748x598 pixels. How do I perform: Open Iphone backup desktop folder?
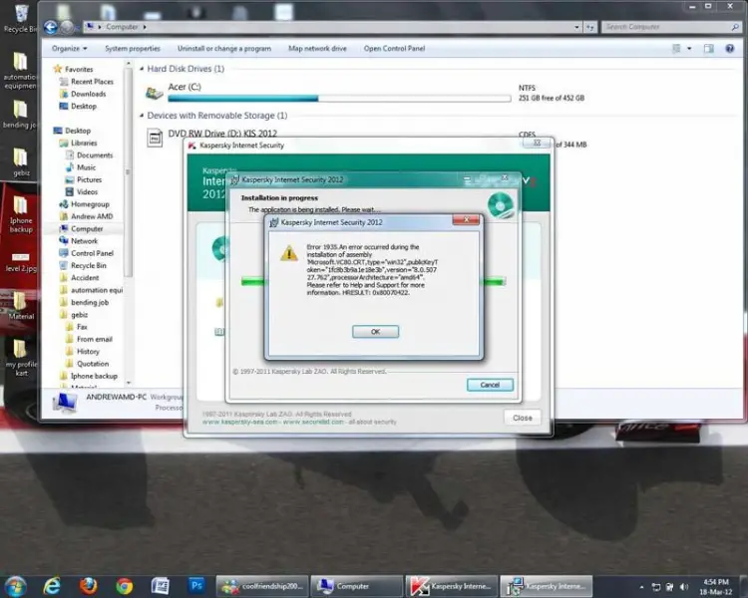click(x=21, y=214)
